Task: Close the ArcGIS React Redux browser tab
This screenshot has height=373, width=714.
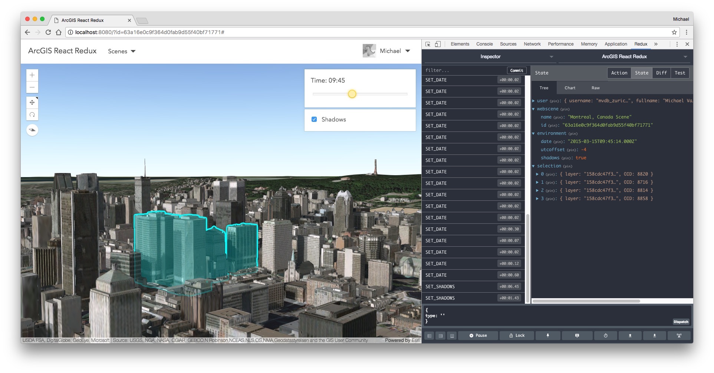Action: pos(129,20)
